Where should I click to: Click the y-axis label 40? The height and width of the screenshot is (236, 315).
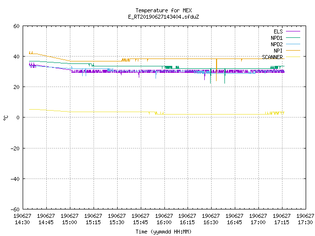(x=16, y=57)
